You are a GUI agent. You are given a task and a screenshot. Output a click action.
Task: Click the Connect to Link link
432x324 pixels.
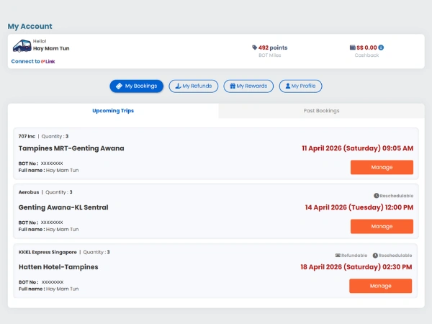[32, 62]
